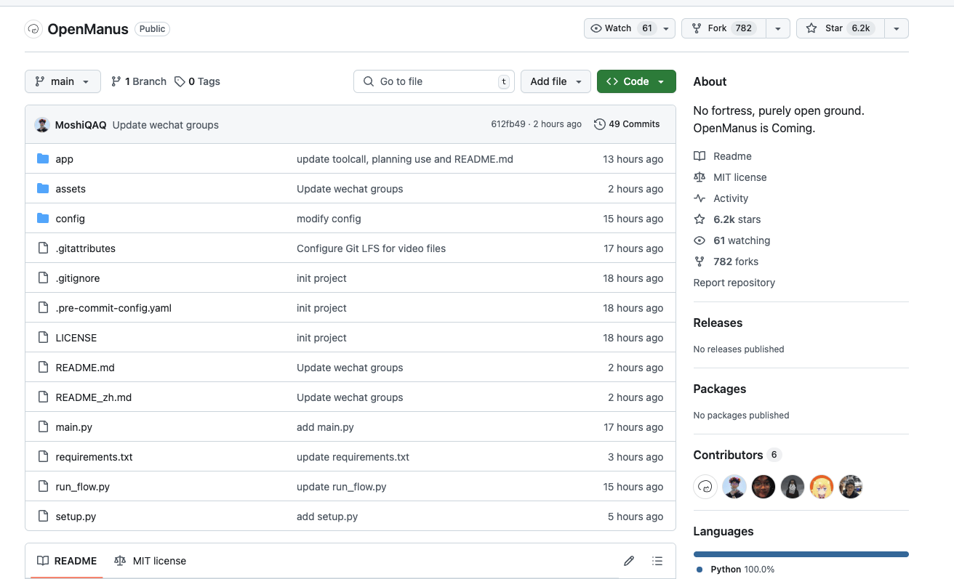Open the 49 Commits history
The height and width of the screenshot is (579, 954).
(627, 124)
